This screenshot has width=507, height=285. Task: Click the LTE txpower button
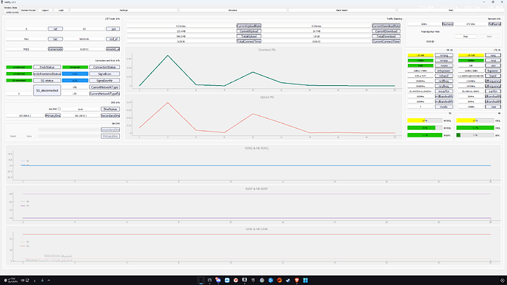point(493,71)
